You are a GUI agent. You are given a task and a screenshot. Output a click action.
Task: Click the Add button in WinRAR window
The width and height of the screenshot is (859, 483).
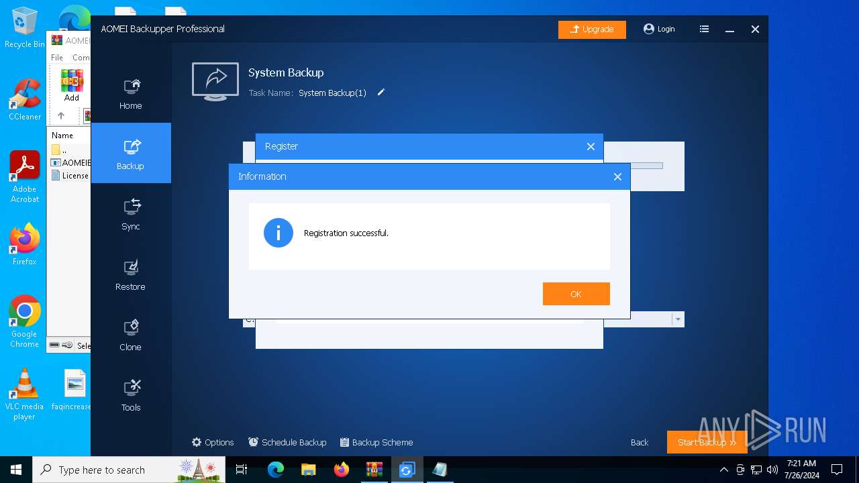click(x=72, y=85)
